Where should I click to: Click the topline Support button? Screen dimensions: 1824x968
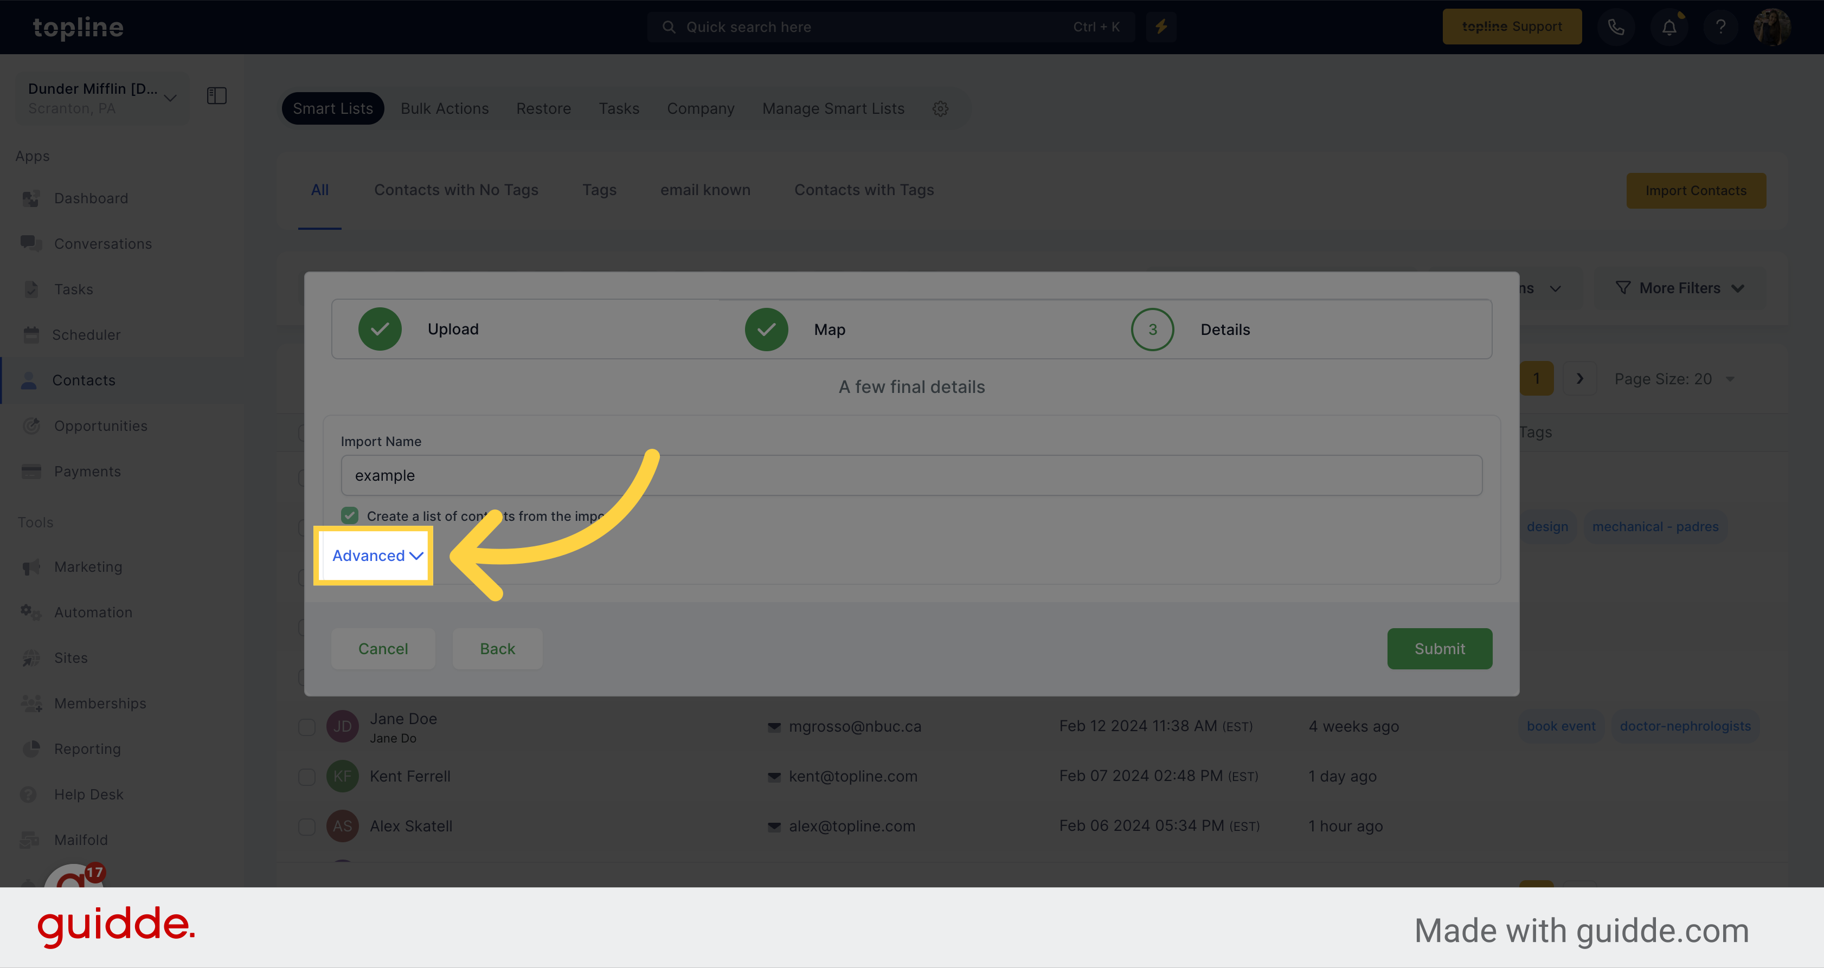click(1512, 27)
